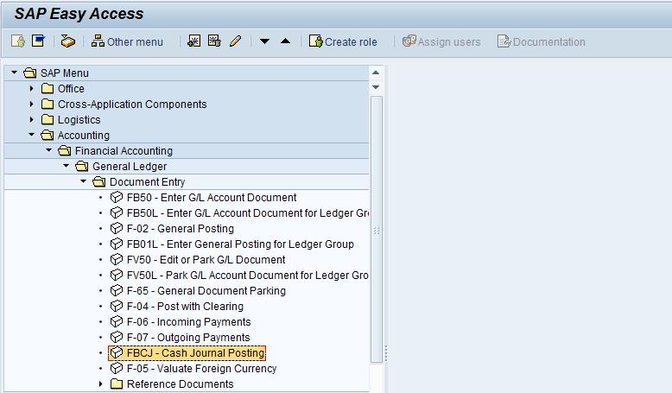The width and height of the screenshot is (672, 393).
Task: Expand the Reference Documents folder
Action: coord(101,384)
